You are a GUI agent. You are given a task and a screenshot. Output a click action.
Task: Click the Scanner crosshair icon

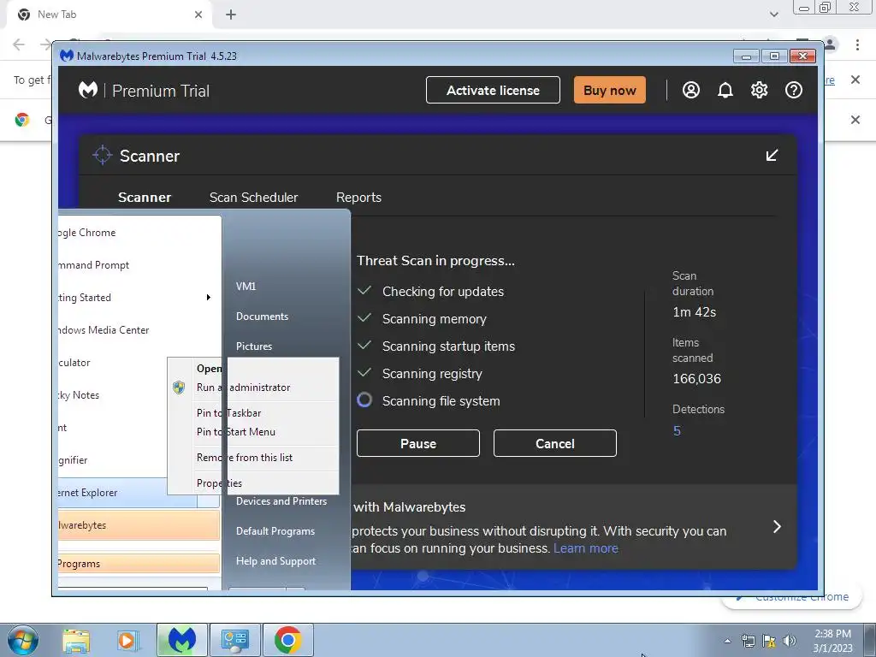tap(103, 156)
